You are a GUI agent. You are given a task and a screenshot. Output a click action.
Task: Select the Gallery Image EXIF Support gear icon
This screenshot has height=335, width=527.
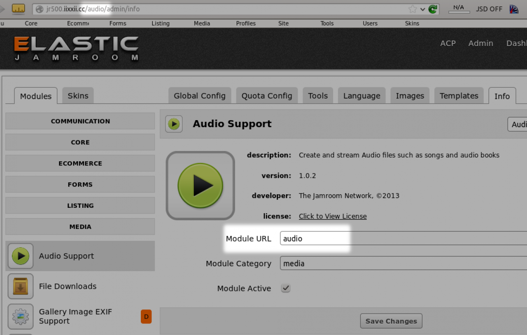(21, 316)
